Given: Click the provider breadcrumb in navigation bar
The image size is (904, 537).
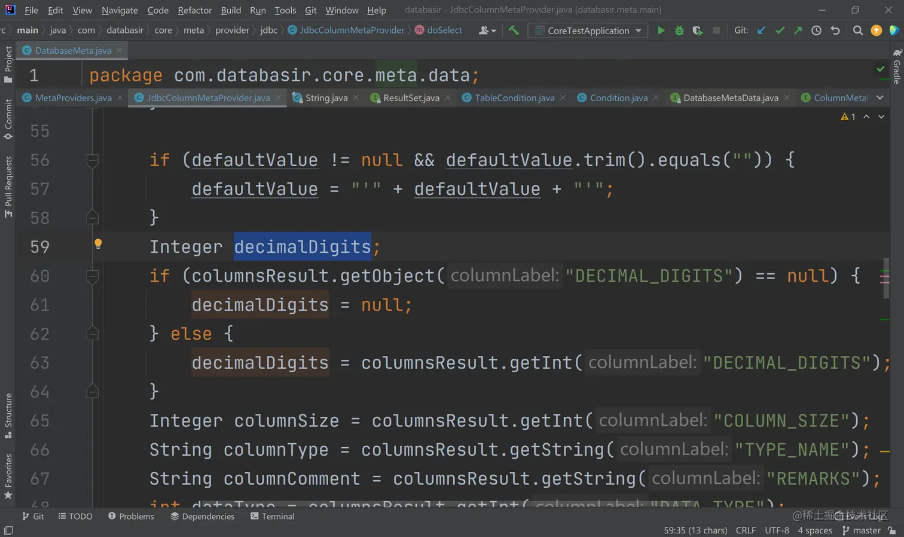Looking at the screenshot, I should click(232, 30).
